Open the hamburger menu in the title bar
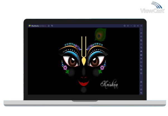This screenshot has width=168, height=116. pos(128,26)
